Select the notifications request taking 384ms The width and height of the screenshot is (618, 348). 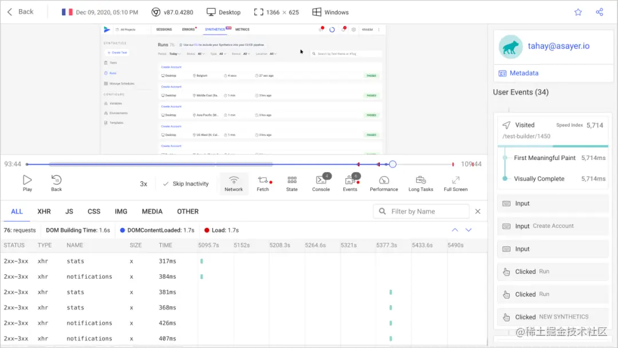point(244,277)
